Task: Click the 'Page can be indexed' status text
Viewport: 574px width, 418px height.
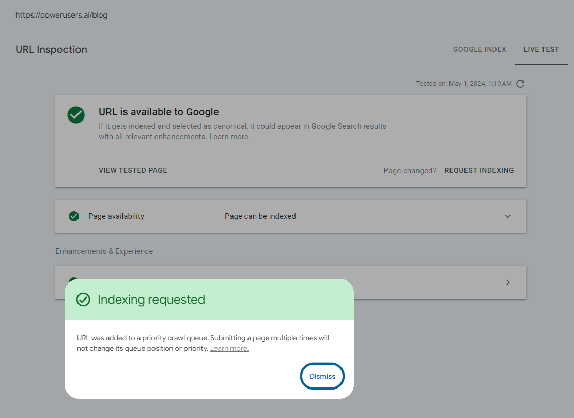Action: tap(260, 216)
